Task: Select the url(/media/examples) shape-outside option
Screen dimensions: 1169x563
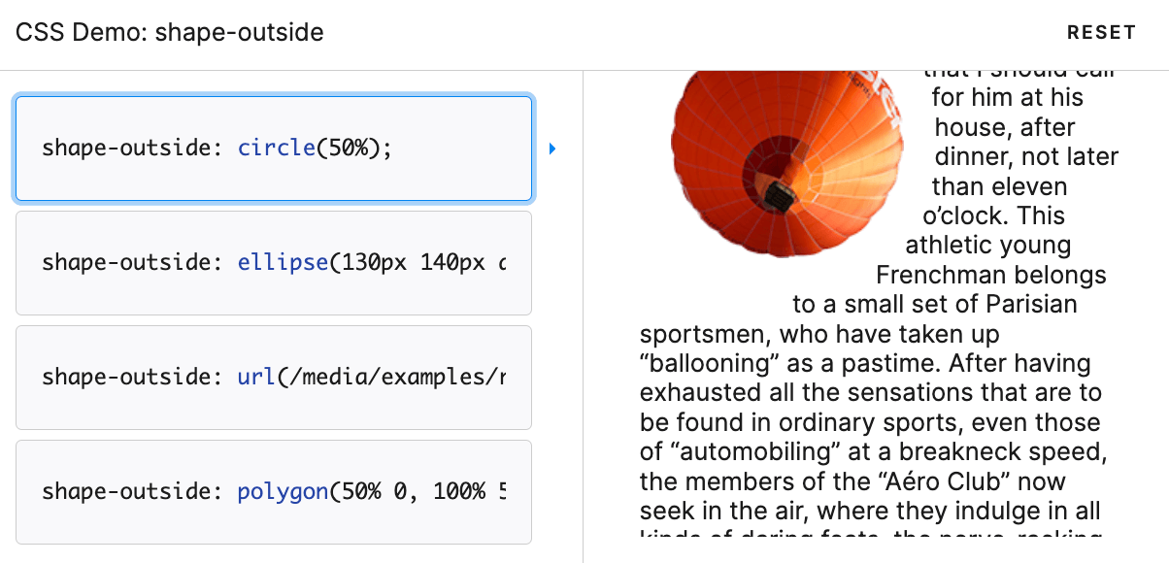Action: click(274, 378)
